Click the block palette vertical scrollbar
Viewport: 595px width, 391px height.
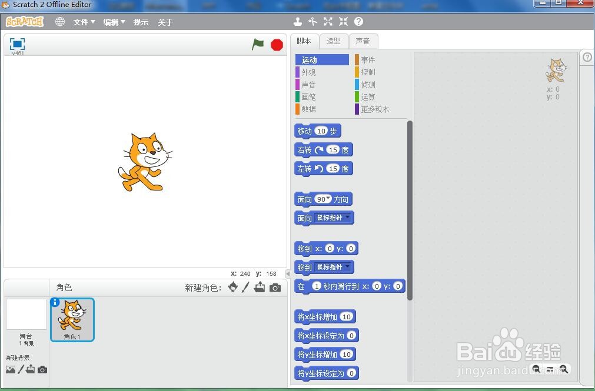point(410,210)
